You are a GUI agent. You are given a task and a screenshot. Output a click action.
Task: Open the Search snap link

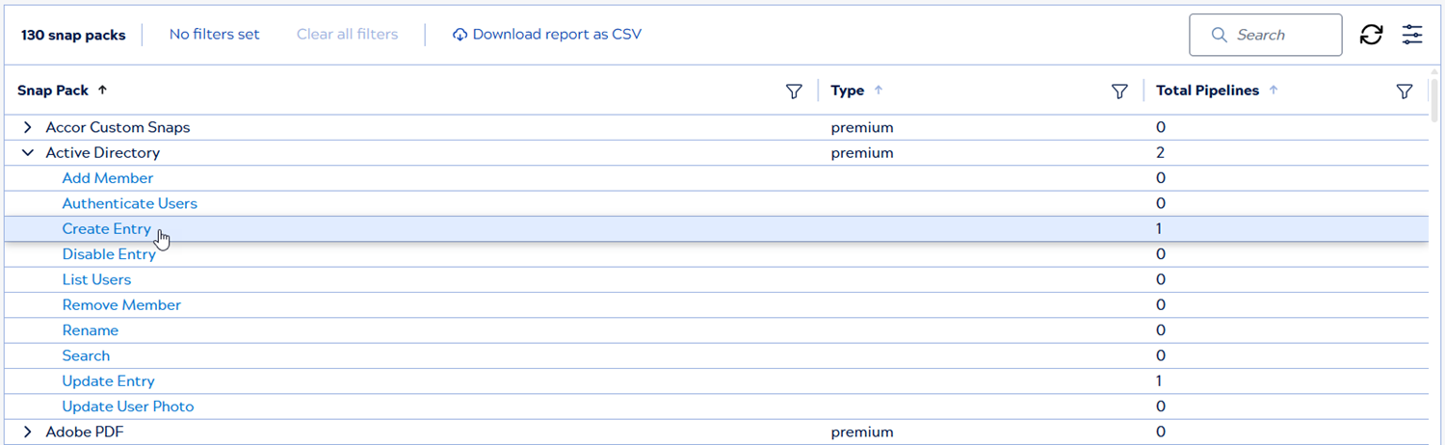click(x=86, y=355)
